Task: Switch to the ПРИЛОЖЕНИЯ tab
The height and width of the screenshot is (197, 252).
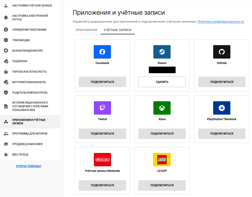Action: click(86, 30)
